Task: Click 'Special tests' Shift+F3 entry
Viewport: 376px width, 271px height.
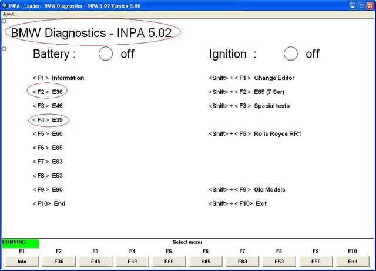Action: point(249,106)
